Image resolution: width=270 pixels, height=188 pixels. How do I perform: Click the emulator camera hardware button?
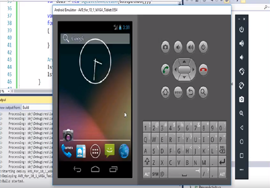165,47
